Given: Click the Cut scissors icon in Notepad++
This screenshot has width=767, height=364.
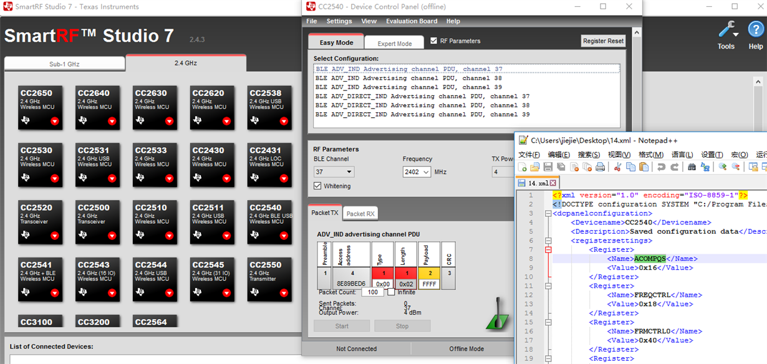Looking at the screenshot, I should (617, 167).
